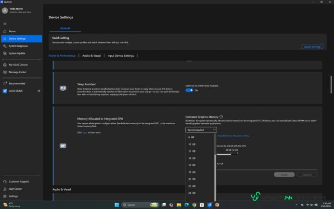Open Copilot from the taskbar
Image resolution: width=334 pixels, height=209 pixels.
171,205
